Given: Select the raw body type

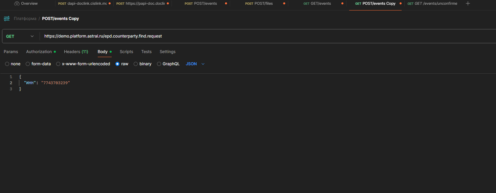Looking at the screenshot, I should click(122, 64).
